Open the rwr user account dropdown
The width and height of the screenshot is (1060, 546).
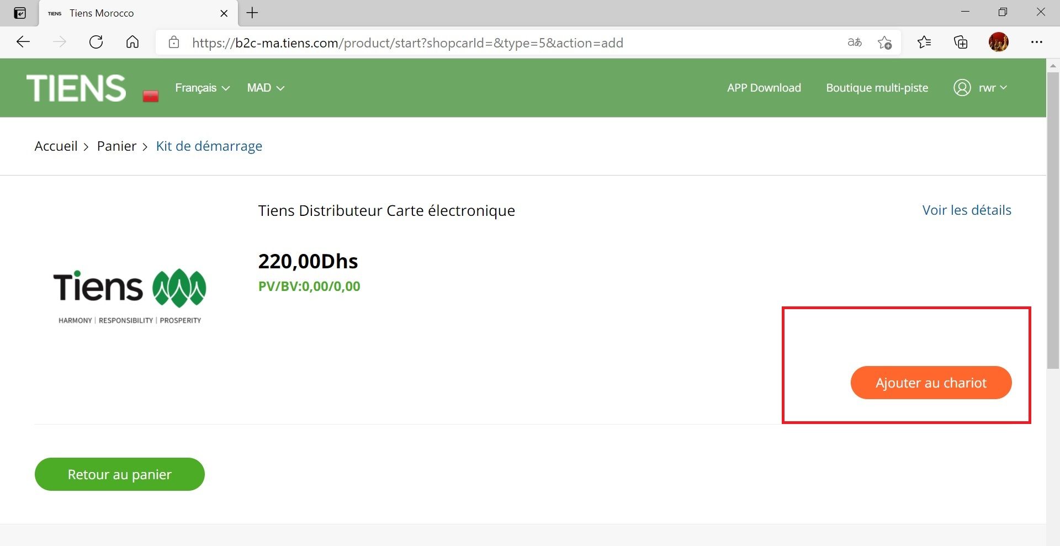pos(981,88)
